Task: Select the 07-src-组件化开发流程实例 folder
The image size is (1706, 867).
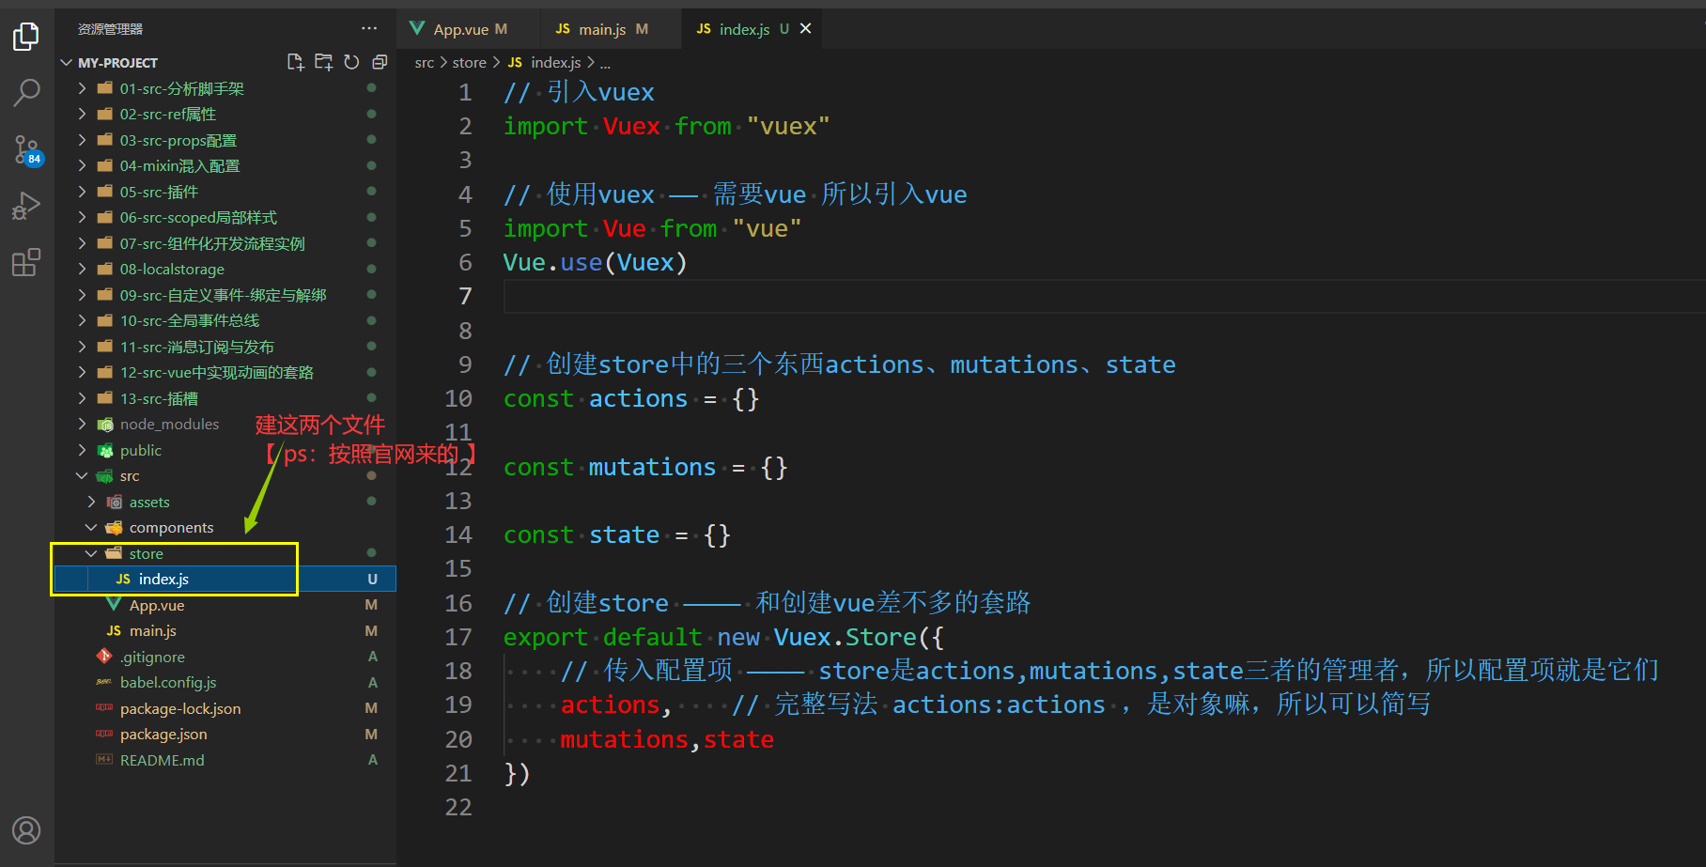Action: [x=225, y=243]
